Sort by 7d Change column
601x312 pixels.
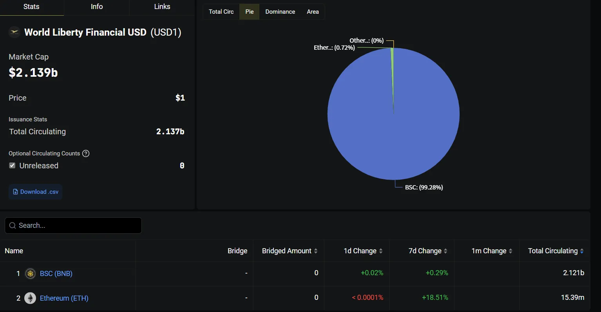pos(428,251)
